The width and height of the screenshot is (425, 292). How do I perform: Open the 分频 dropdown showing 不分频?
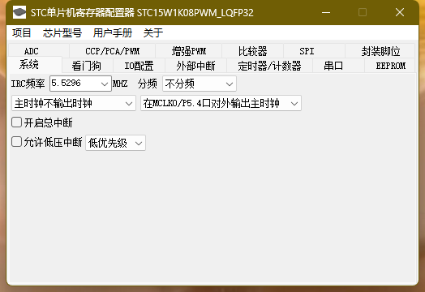(x=200, y=84)
